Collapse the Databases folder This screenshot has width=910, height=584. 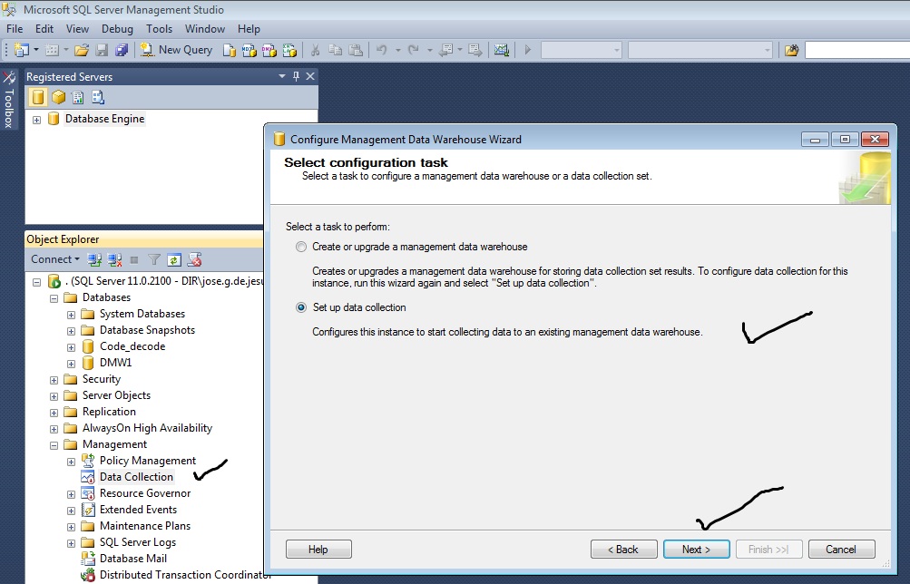[x=54, y=298]
